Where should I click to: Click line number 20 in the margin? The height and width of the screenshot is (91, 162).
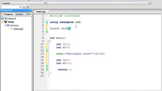pos(42,76)
